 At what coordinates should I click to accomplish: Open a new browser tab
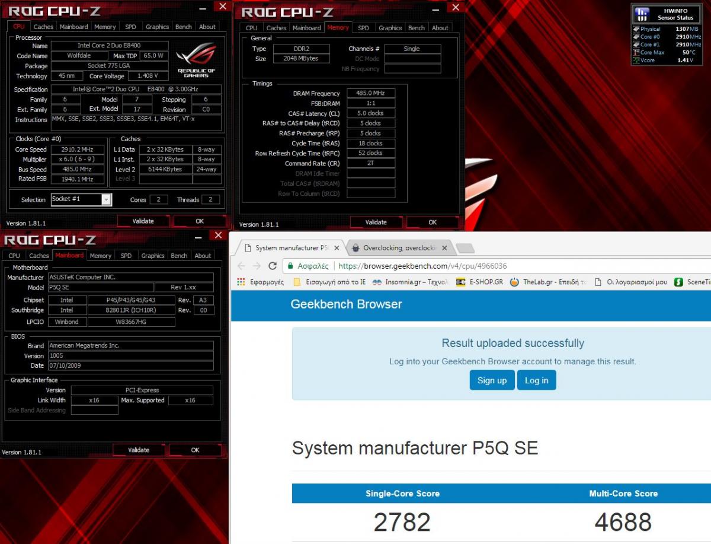click(x=465, y=248)
